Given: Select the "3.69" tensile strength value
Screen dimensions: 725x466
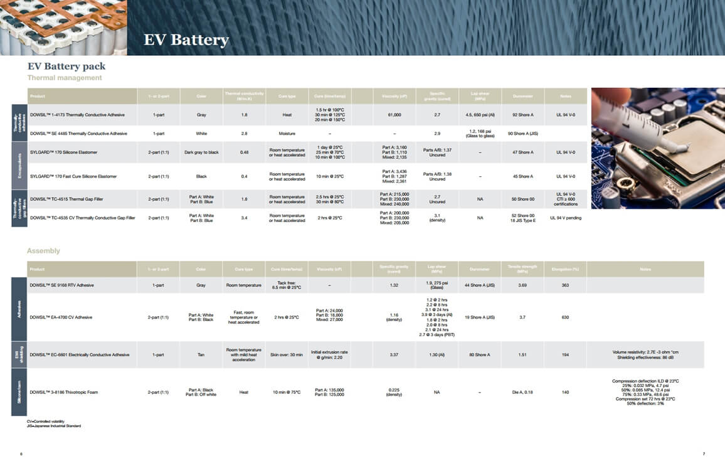Looking at the screenshot, I should click(522, 285).
